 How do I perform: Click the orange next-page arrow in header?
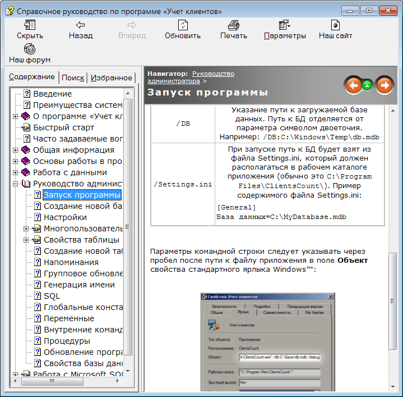pyautogui.click(x=384, y=85)
